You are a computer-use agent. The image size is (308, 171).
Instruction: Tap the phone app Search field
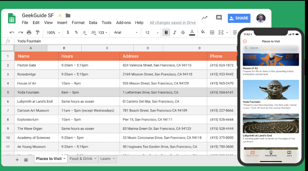[271, 48]
